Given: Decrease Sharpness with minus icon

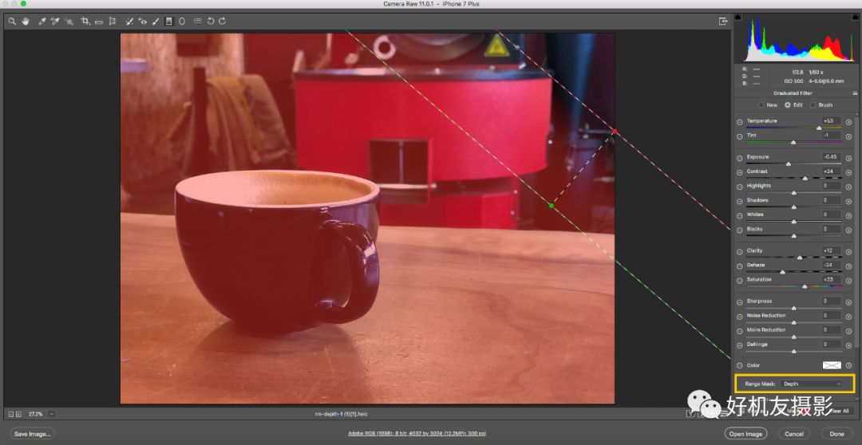Looking at the screenshot, I should point(739,302).
